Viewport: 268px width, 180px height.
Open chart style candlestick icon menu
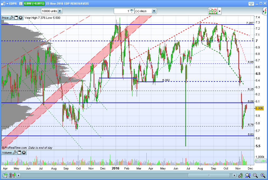(x=3, y=3)
